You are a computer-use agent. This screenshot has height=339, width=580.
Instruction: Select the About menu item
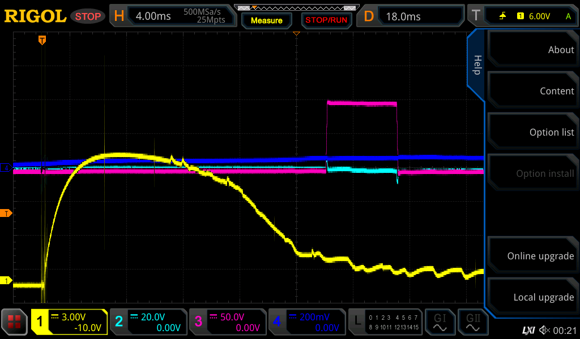(532, 50)
